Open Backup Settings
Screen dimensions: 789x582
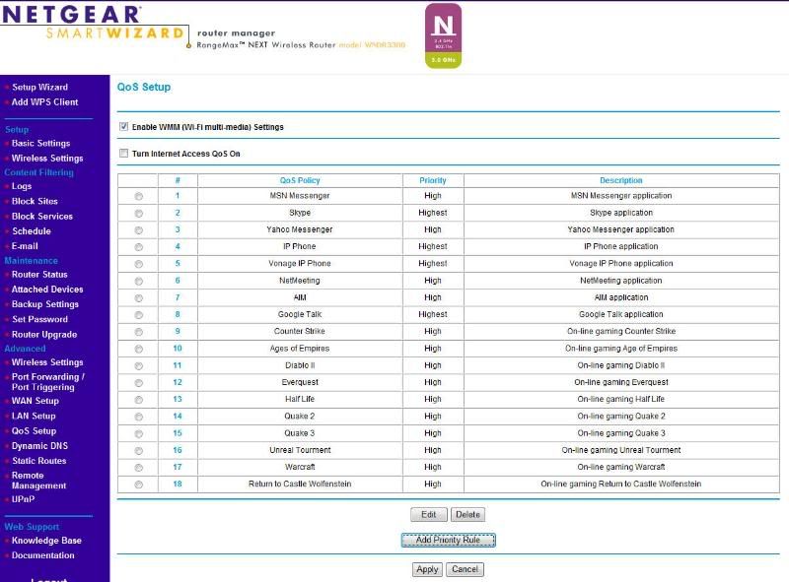[44, 304]
